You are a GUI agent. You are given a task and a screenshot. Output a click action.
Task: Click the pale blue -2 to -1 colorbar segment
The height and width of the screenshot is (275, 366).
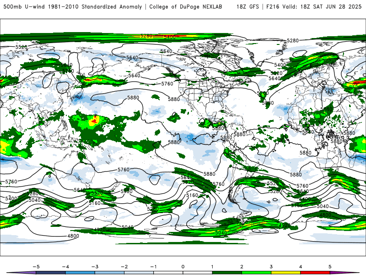[x=139, y=273]
